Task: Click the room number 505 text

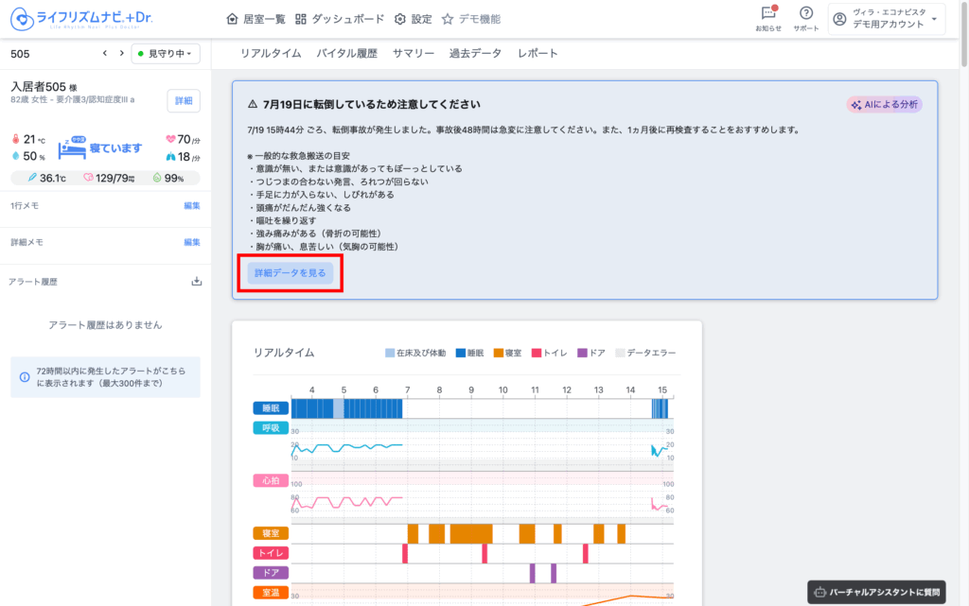Action: [x=20, y=54]
